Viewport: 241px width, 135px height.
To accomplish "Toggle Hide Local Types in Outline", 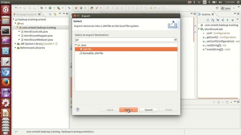I will tap(233, 20).
